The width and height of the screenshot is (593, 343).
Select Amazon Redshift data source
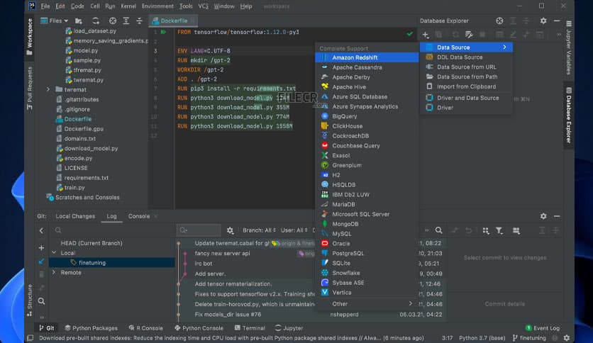pos(367,57)
